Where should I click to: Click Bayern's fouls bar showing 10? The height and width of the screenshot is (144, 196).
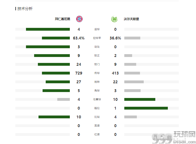pyautogui.click(x=54, y=117)
